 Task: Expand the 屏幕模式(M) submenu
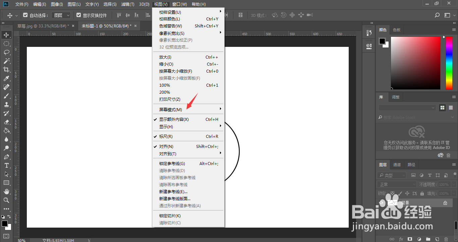[188, 109]
